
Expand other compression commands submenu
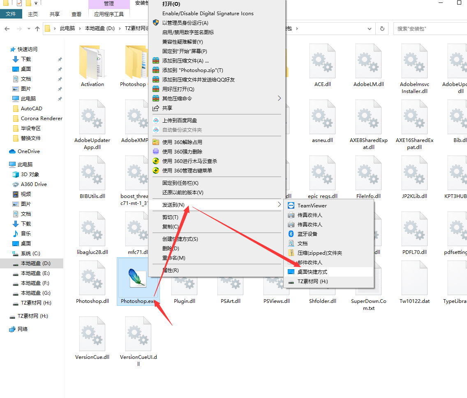point(217,98)
